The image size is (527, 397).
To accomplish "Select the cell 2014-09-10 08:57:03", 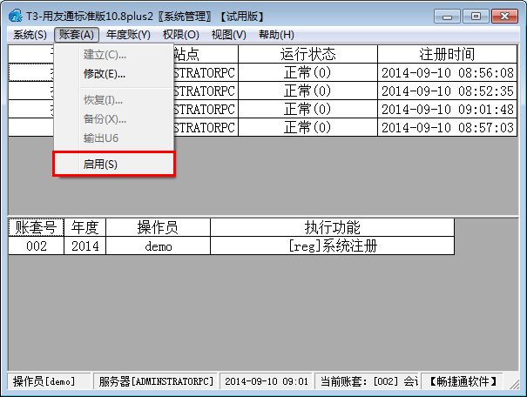I will 447,127.
